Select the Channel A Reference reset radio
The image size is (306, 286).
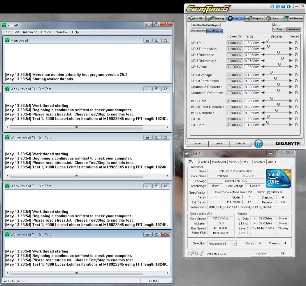pyautogui.click(x=296, y=87)
